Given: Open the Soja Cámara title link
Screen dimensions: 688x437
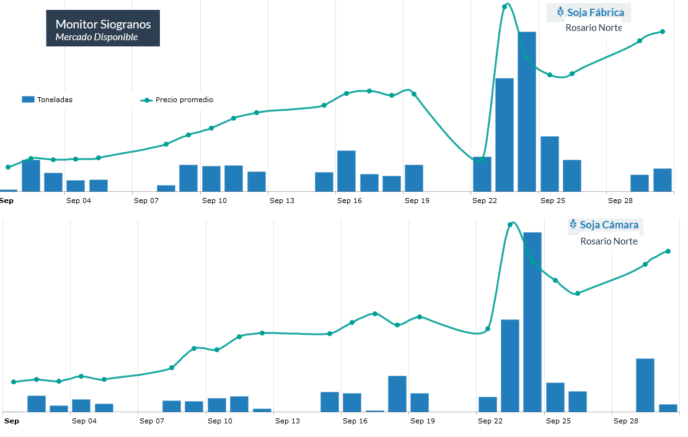Looking at the screenshot, I should coord(609,225).
